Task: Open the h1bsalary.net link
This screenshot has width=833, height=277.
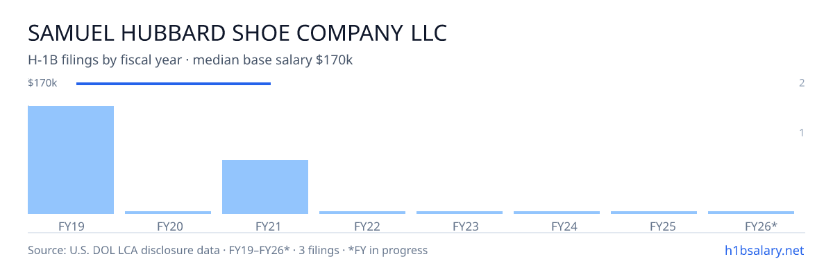Action: click(x=764, y=250)
